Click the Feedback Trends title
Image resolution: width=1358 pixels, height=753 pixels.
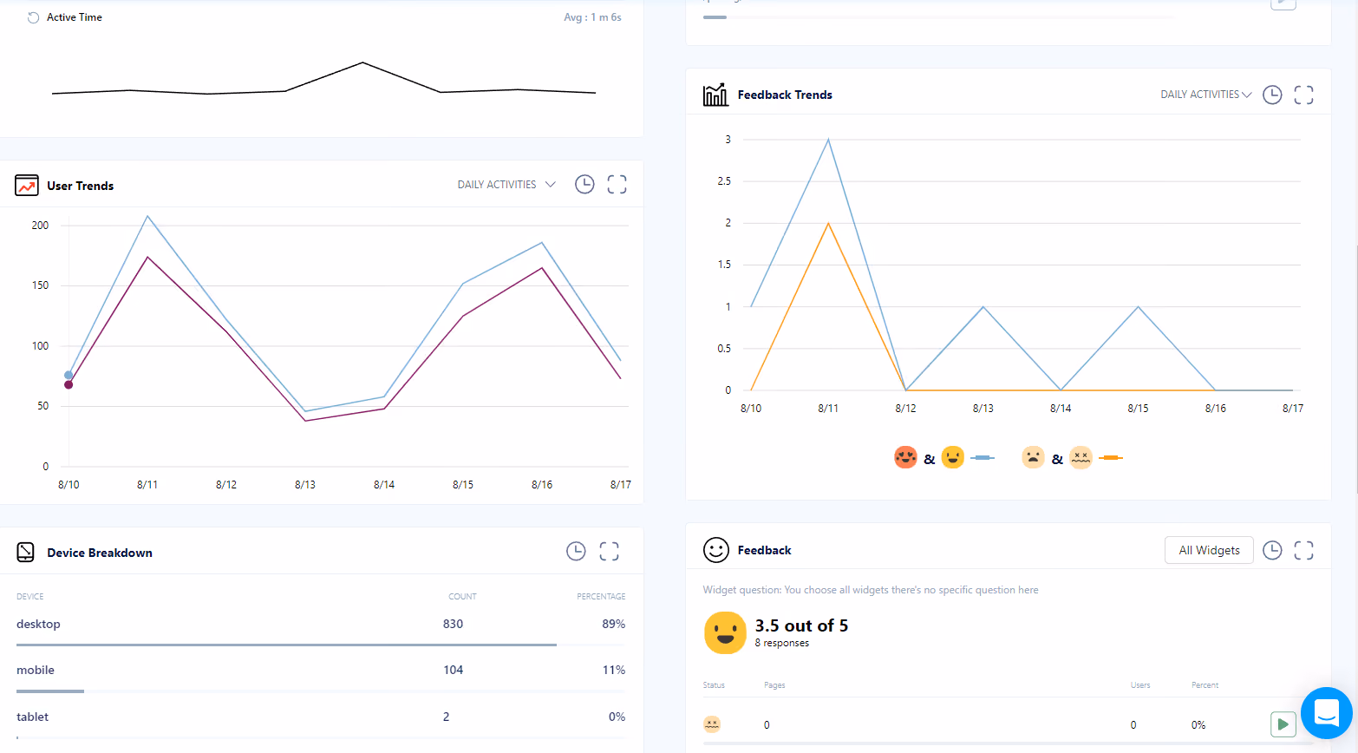785,95
